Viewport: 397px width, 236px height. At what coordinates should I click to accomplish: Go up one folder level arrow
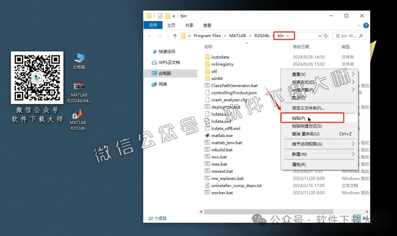(x=175, y=36)
